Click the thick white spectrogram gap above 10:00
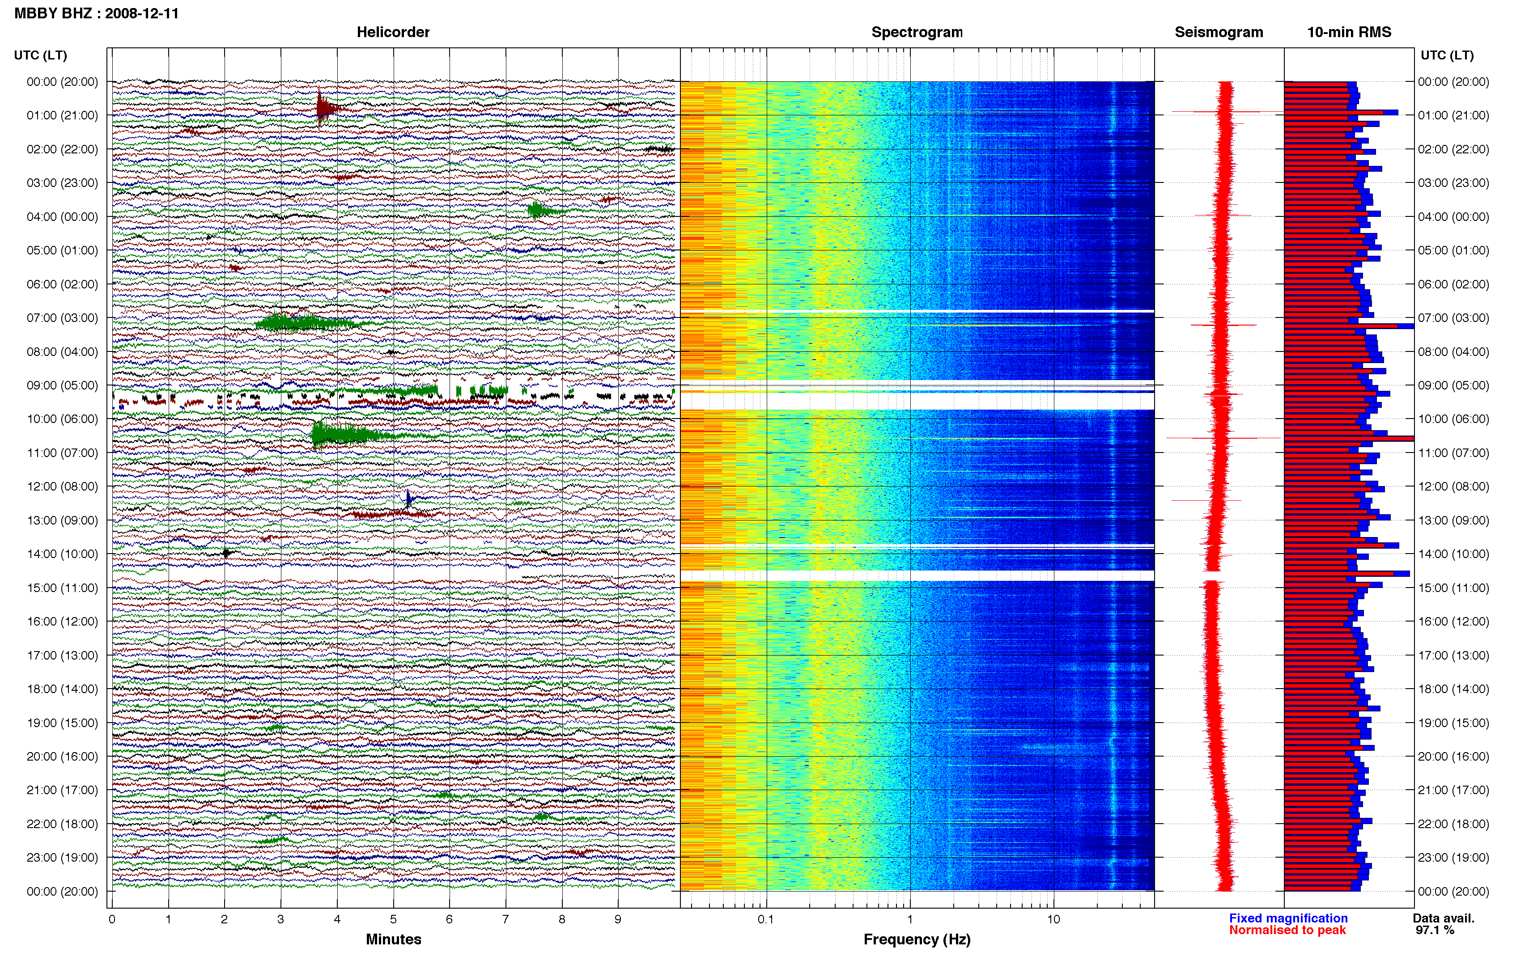Image resolution: width=1529 pixels, height=956 pixels. pos(917,401)
